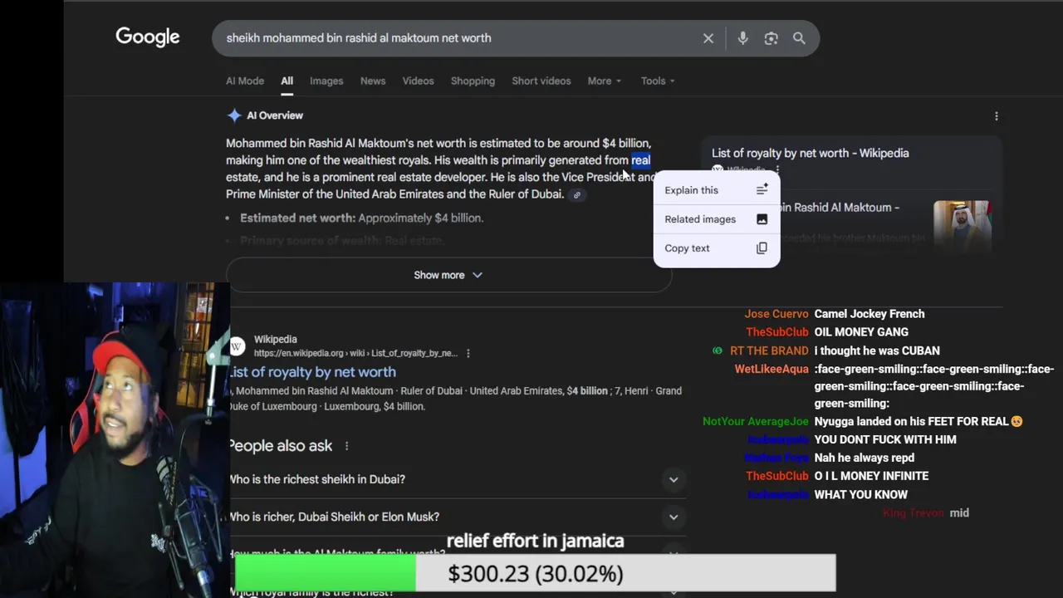Open Wikipedia result three-dot menu
The width and height of the screenshot is (1063, 598).
coord(468,353)
